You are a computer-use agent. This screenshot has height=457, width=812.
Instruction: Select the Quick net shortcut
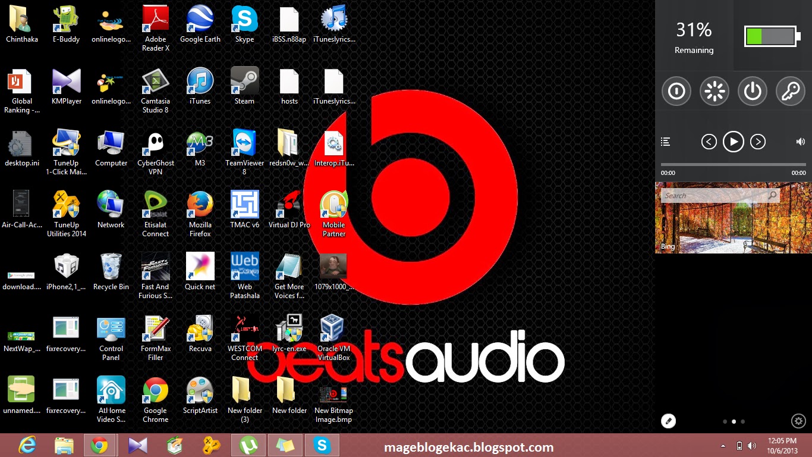coord(200,271)
